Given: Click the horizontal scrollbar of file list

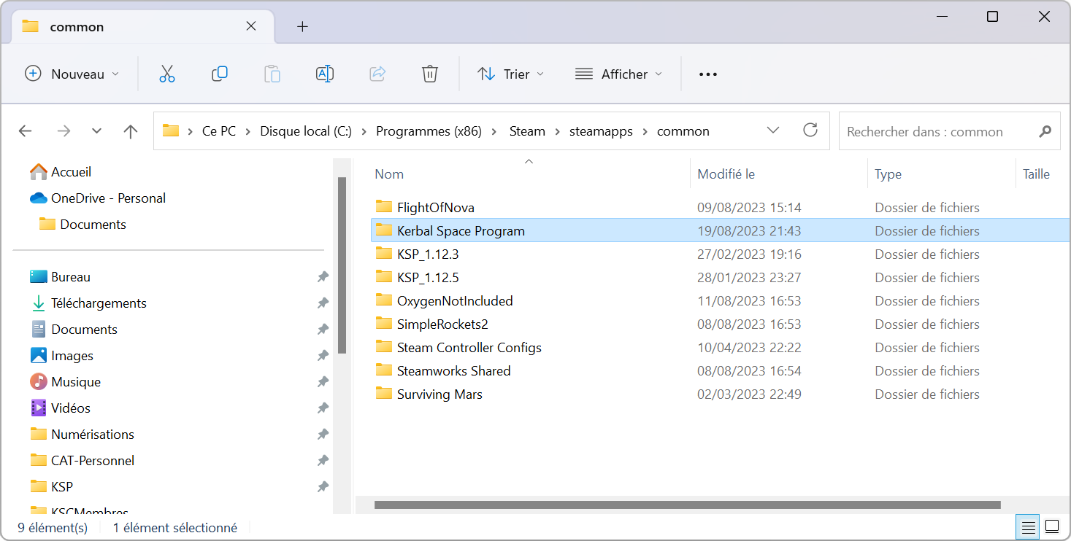Looking at the screenshot, I should pyautogui.click(x=687, y=505).
